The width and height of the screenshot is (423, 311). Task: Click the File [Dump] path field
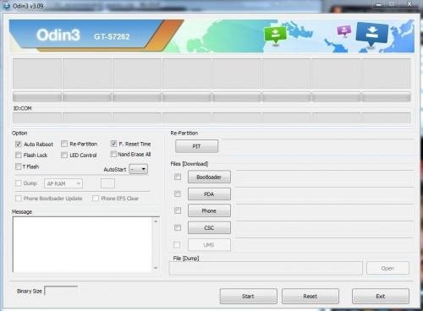click(266, 268)
